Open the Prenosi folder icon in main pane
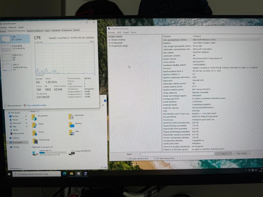This screenshot has height=197, width=263. click(x=35, y=133)
